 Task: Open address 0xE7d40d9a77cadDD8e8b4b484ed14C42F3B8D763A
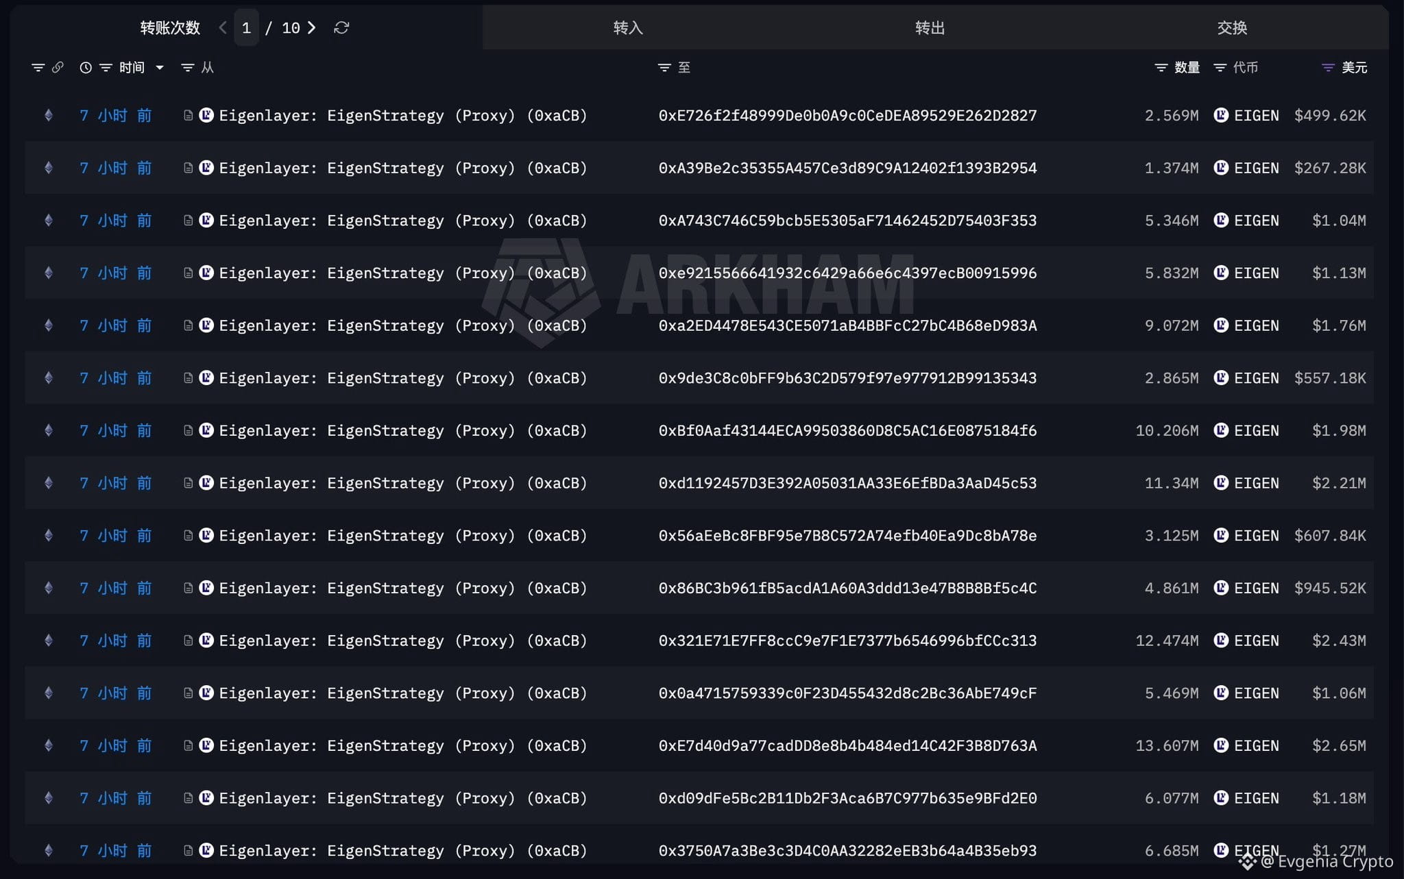point(848,745)
